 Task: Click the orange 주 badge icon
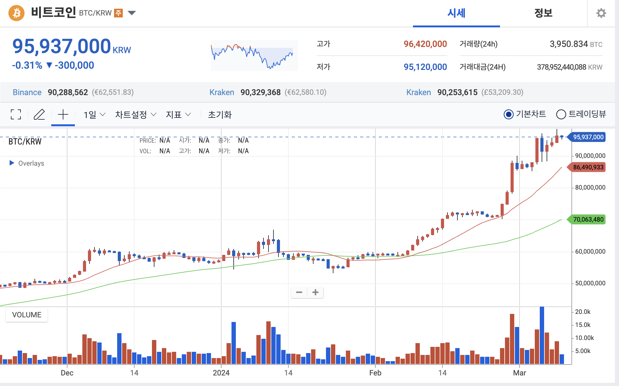(x=118, y=13)
